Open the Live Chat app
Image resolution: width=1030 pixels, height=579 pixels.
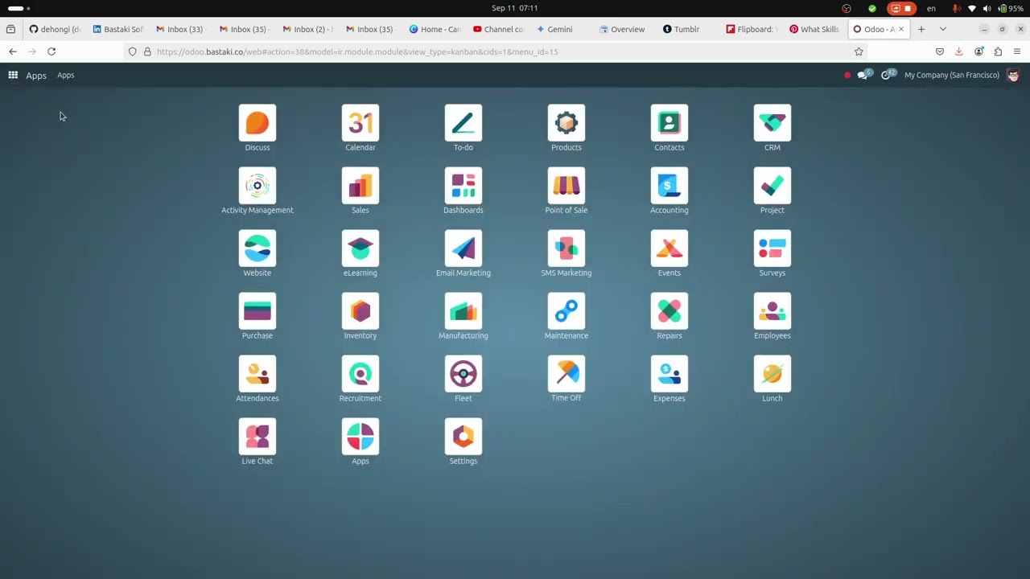point(257,437)
